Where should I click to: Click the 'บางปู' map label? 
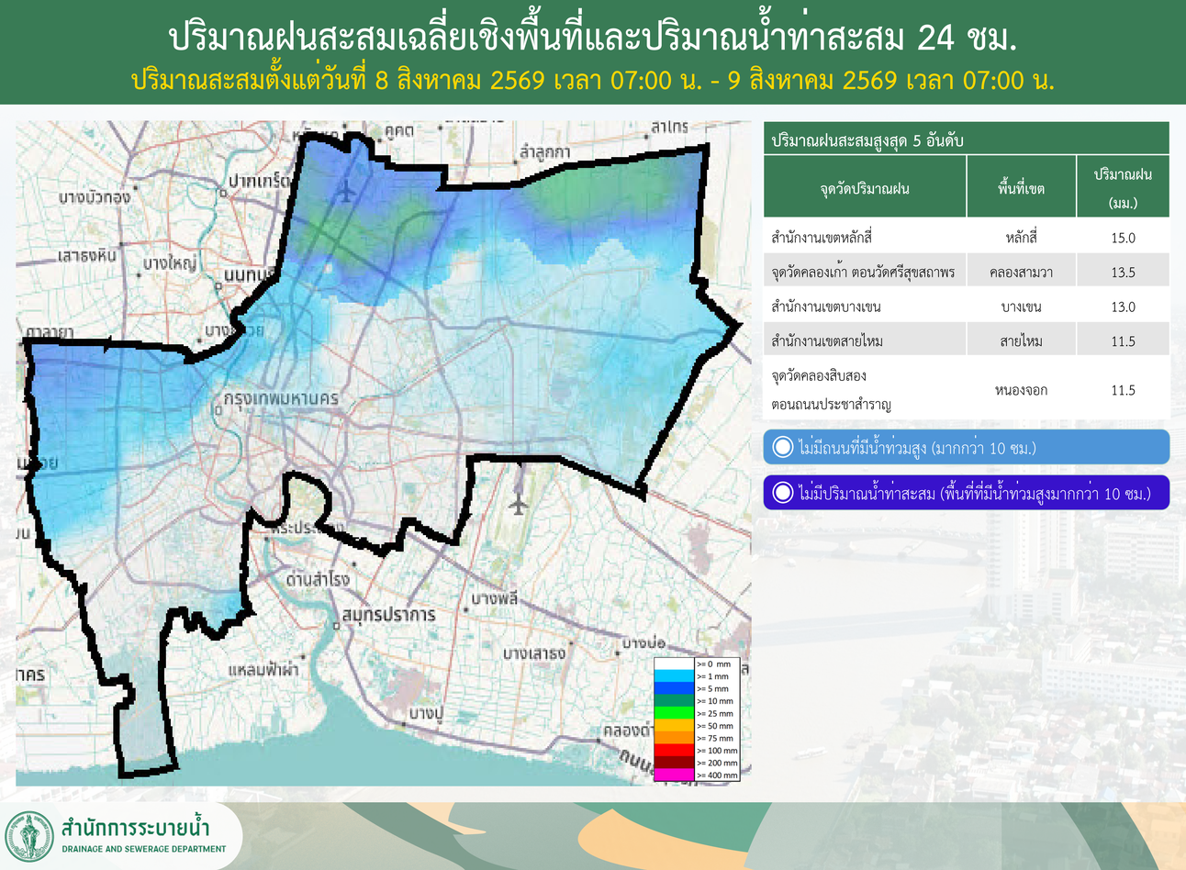point(426,713)
